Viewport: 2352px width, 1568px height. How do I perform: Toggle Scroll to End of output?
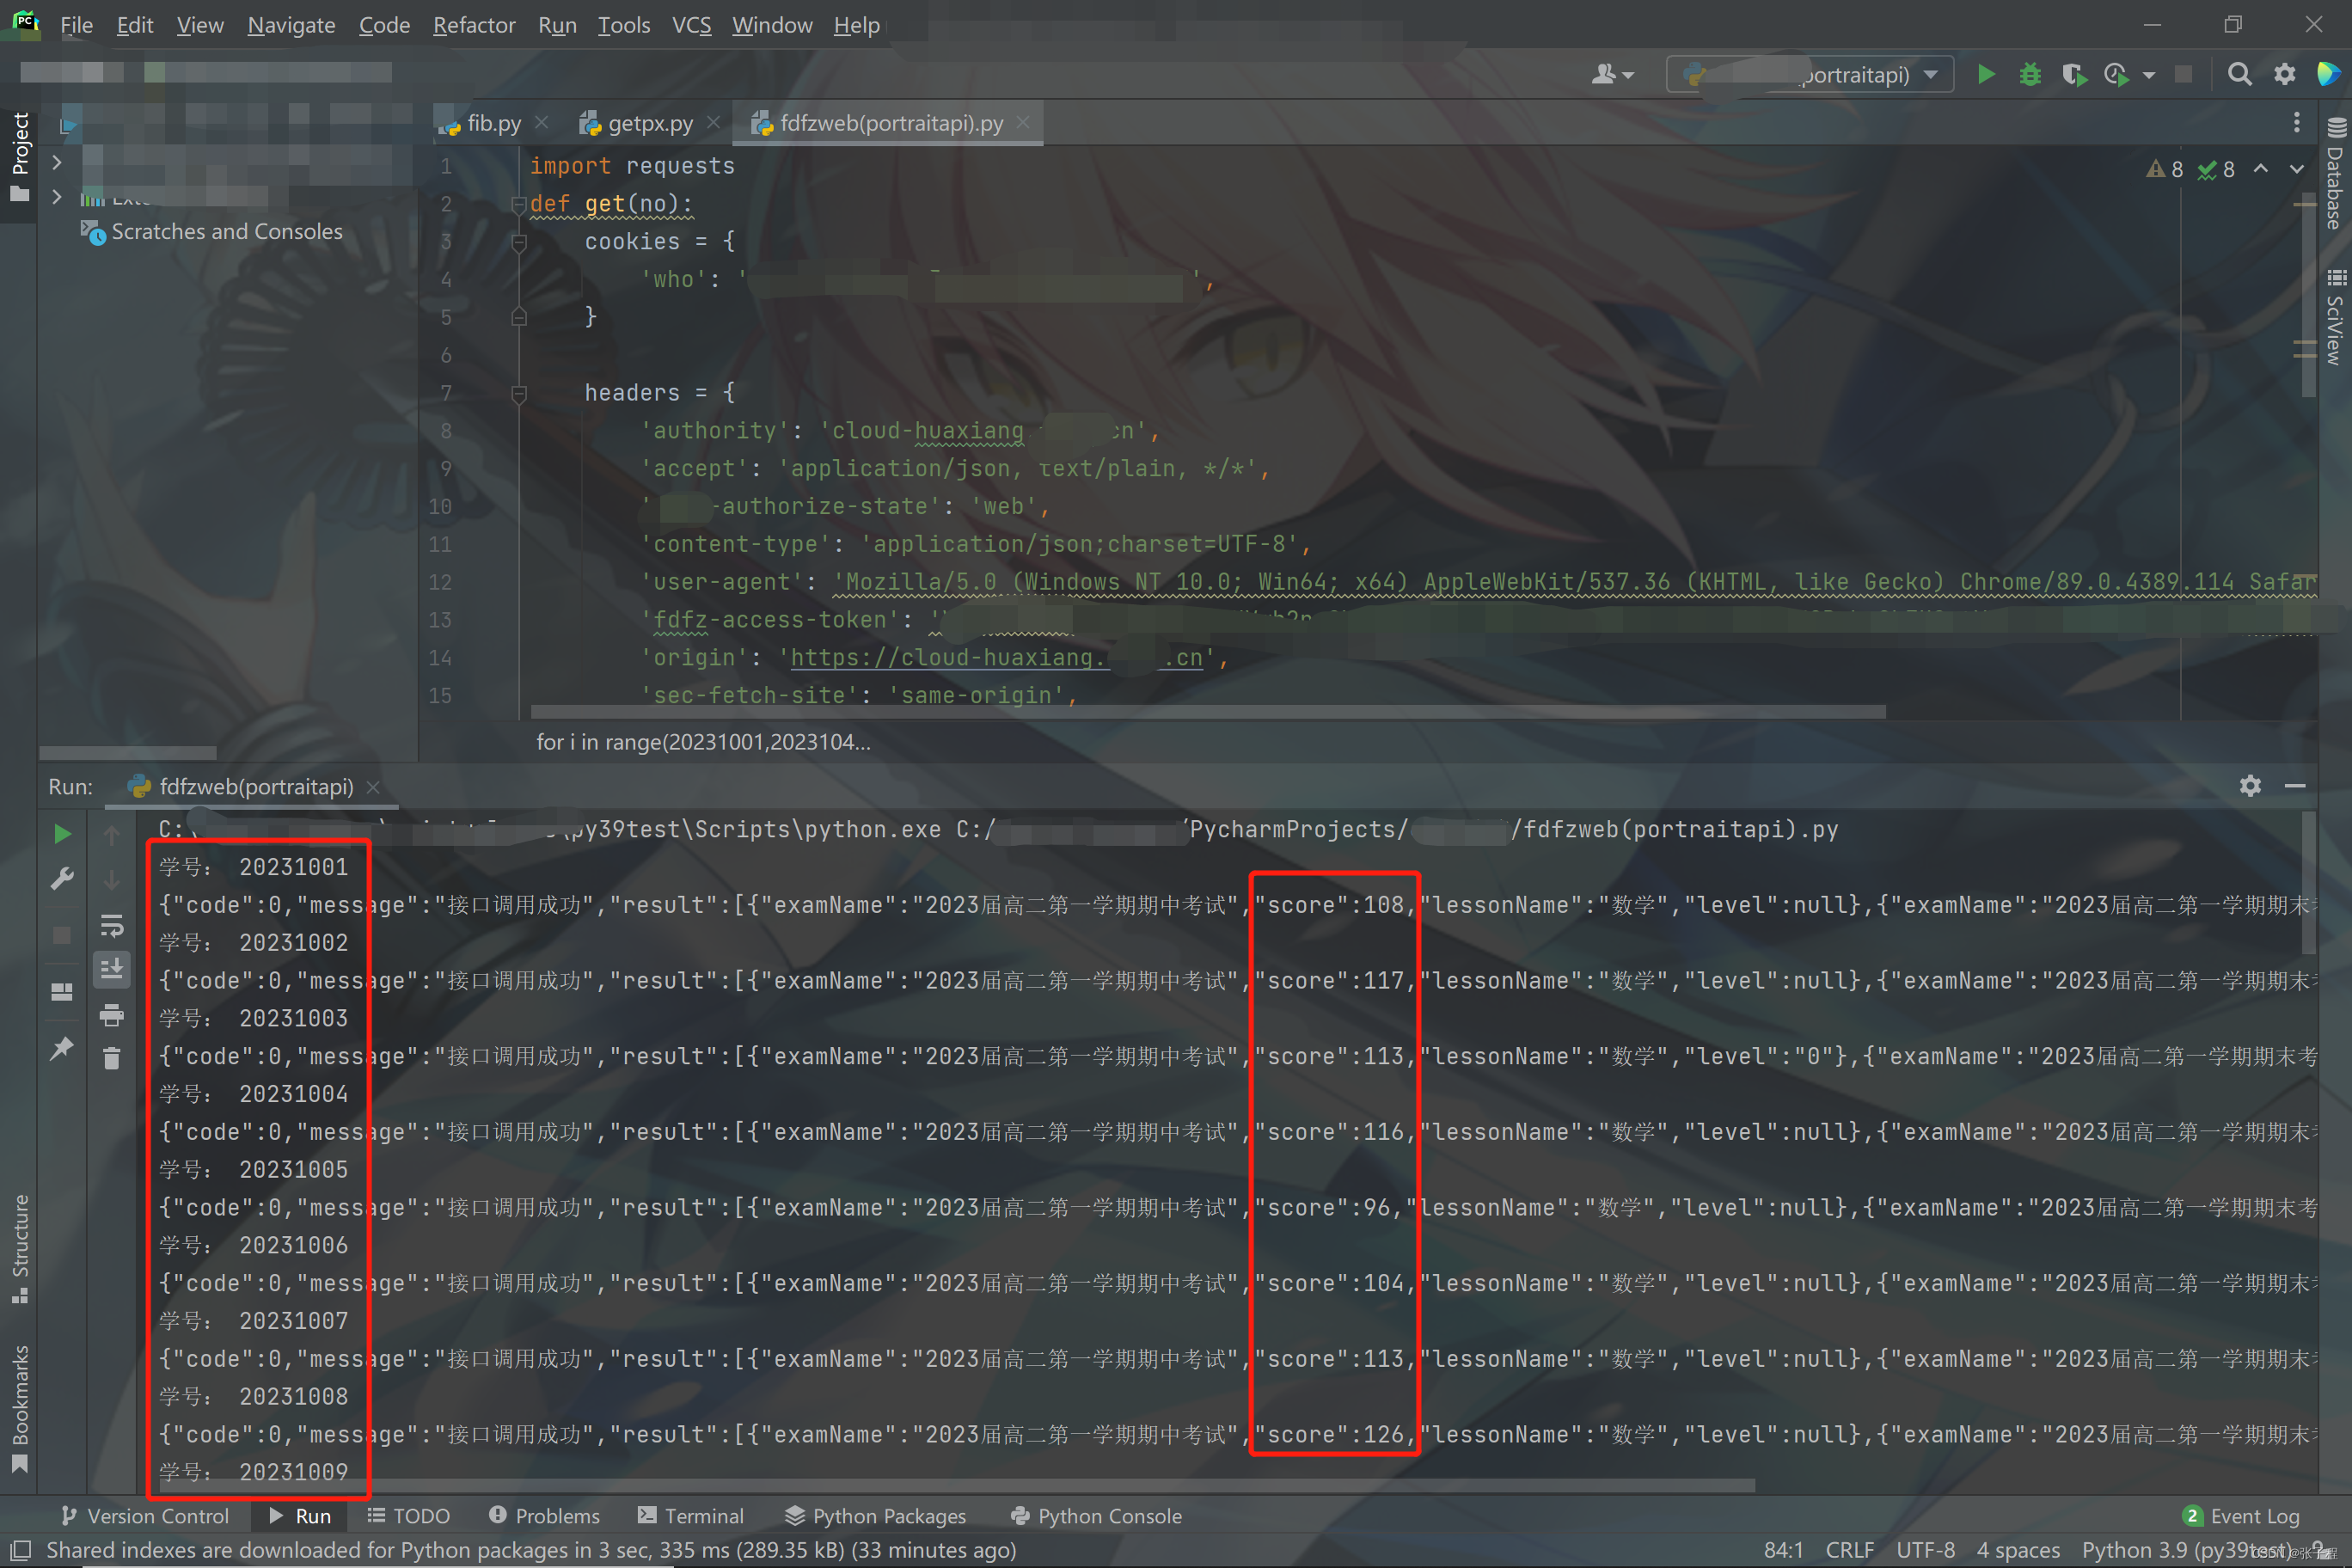point(111,968)
